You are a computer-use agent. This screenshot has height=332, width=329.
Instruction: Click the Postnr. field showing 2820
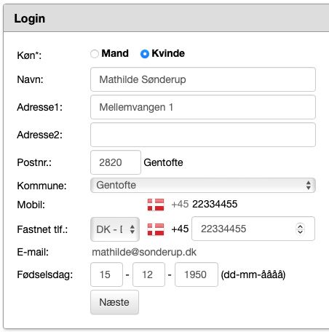pyautogui.click(x=116, y=162)
